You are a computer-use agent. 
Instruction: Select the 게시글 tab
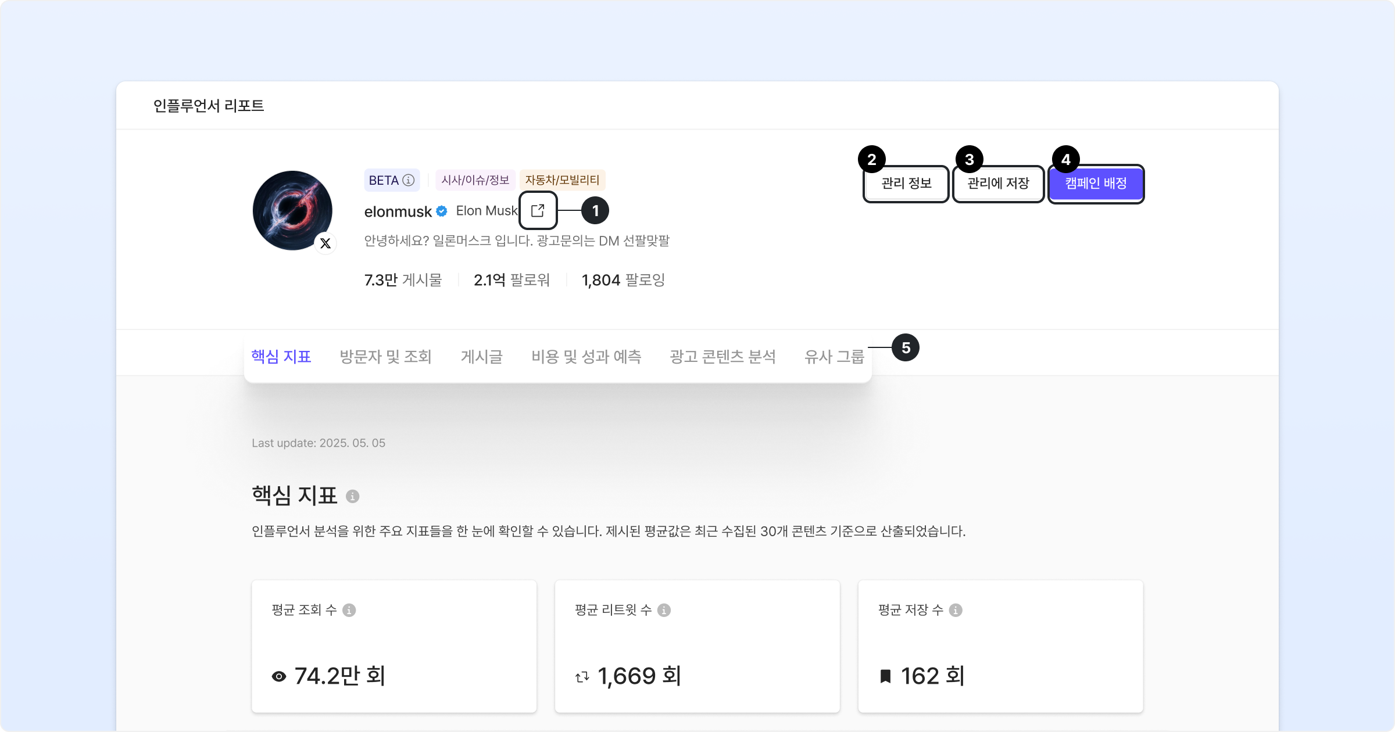(x=481, y=356)
